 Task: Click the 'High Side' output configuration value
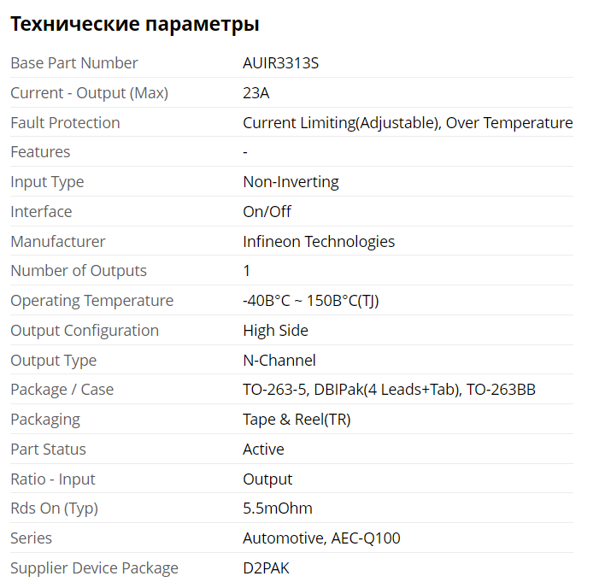click(x=275, y=331)
